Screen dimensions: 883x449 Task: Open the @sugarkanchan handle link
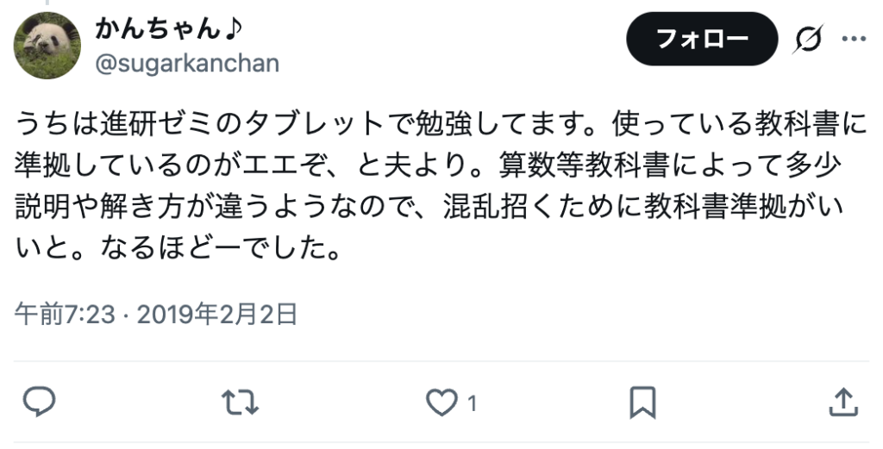pyautogui.click(x=187, y=63)
